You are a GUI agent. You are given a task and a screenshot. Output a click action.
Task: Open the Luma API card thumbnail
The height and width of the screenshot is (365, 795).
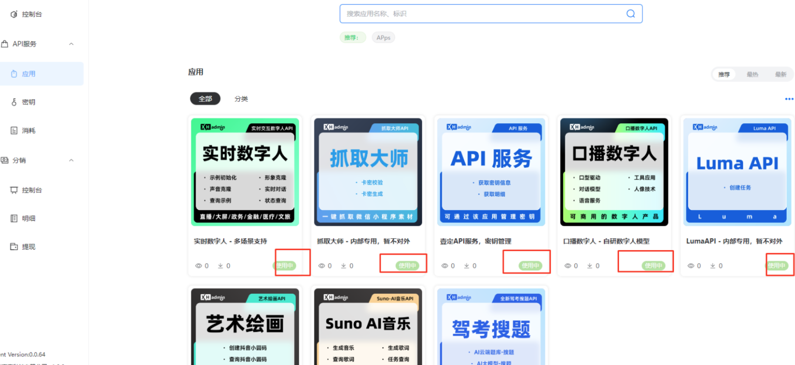coord(737,172)
